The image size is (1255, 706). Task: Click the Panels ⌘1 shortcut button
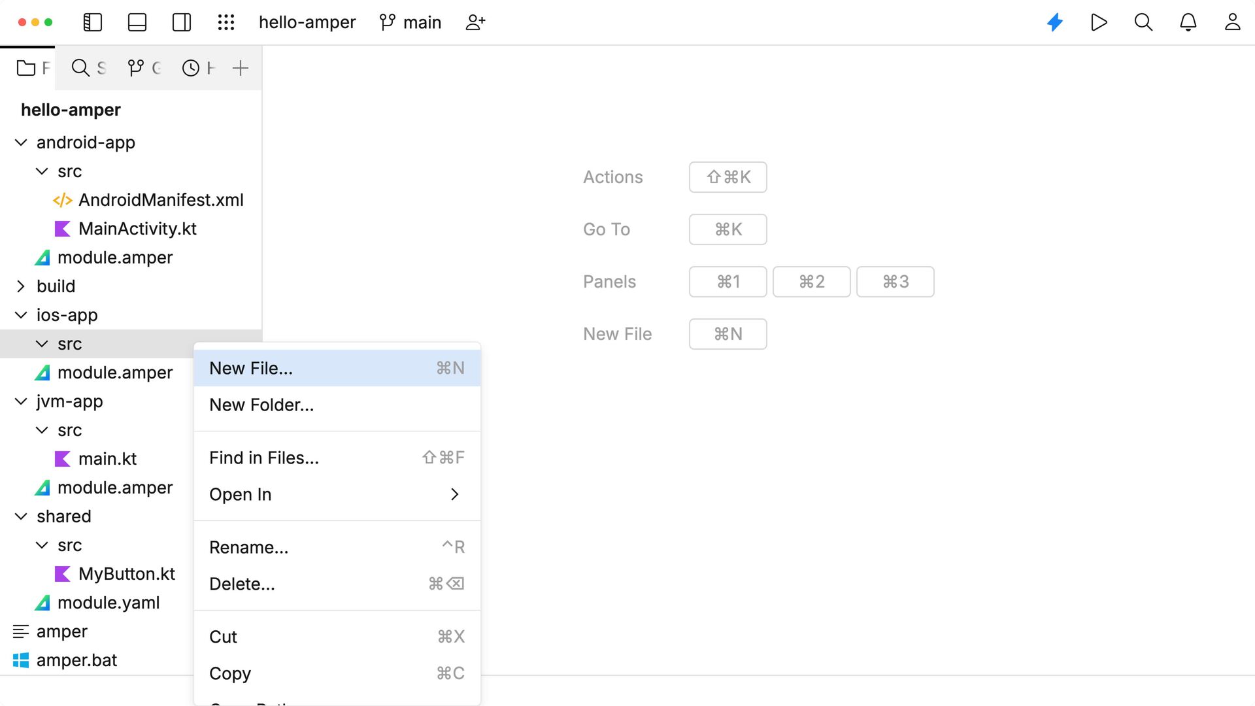click(x=728, y=282)
